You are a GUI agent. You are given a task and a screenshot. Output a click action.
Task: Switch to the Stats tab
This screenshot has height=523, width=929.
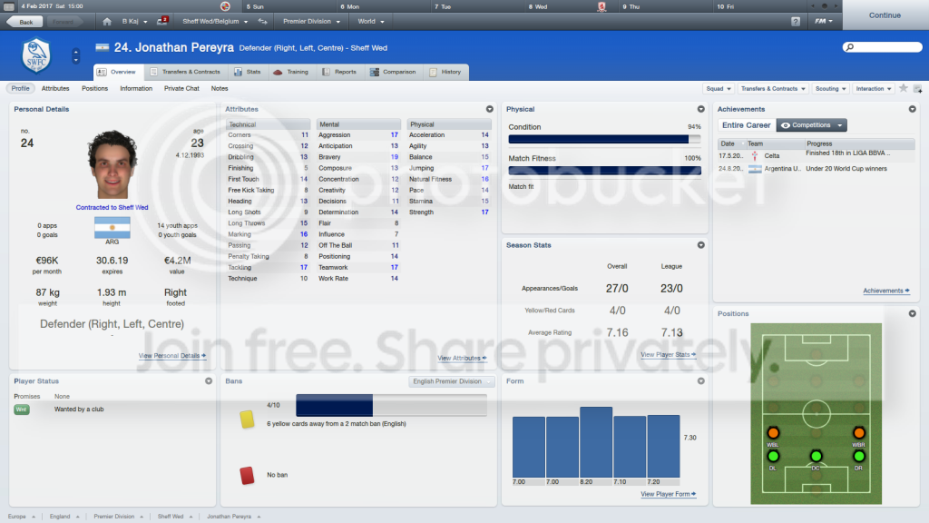coord(247,72)
